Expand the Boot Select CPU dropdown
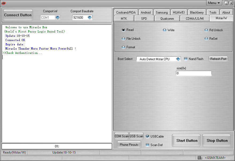 click(178, 59)
